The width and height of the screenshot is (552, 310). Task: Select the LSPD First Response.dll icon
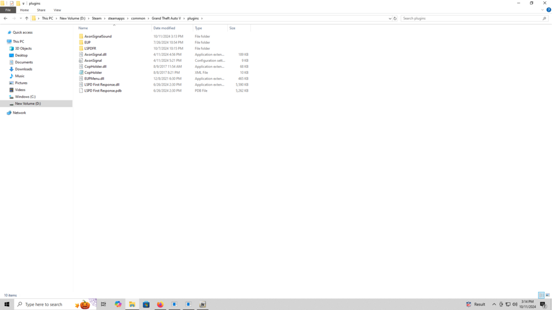coord(81,84)
